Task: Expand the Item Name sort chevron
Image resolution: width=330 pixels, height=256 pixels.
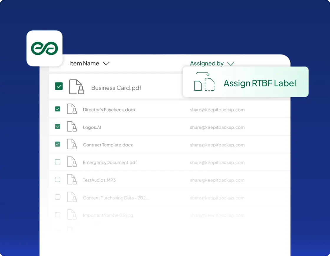Action: 106,64
